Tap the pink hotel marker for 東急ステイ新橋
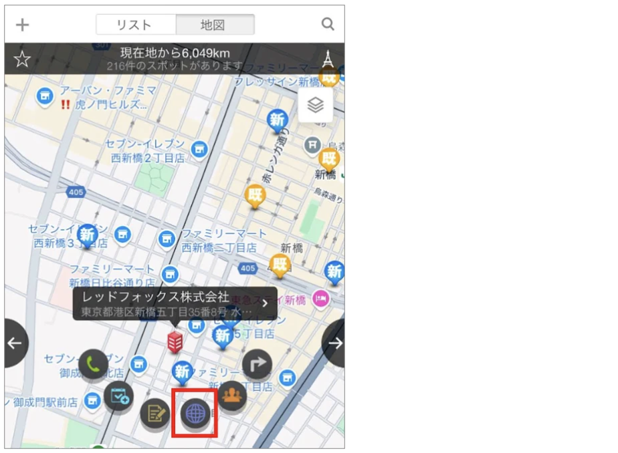This screenshot has height=453, width=618. coord(321,299)
